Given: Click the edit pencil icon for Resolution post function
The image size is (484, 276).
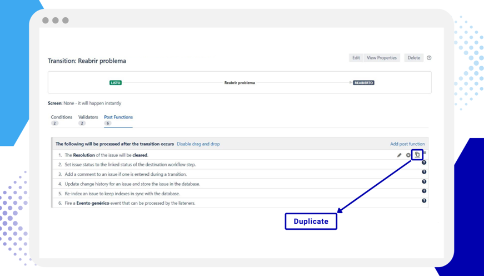Looking at the screenshot, I should (x=399, y=155).
